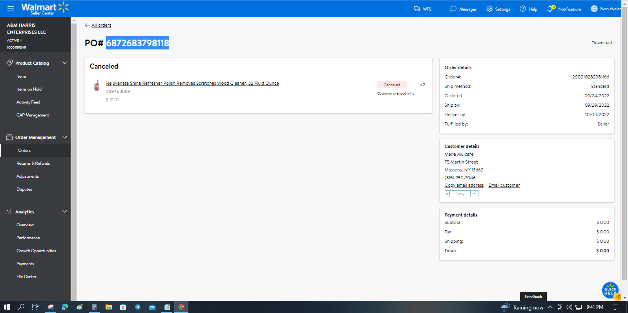Screen dimensions: 628x313
Task: Open File Center
Action: coord(26,277)
